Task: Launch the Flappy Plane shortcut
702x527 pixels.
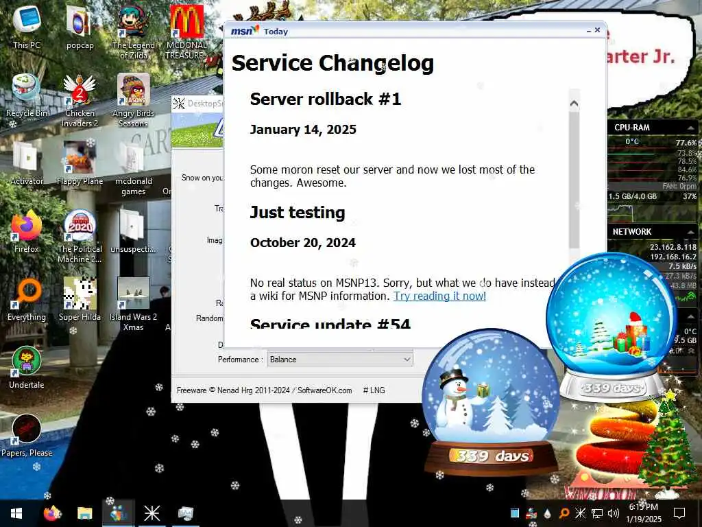Action: [80, 163]
